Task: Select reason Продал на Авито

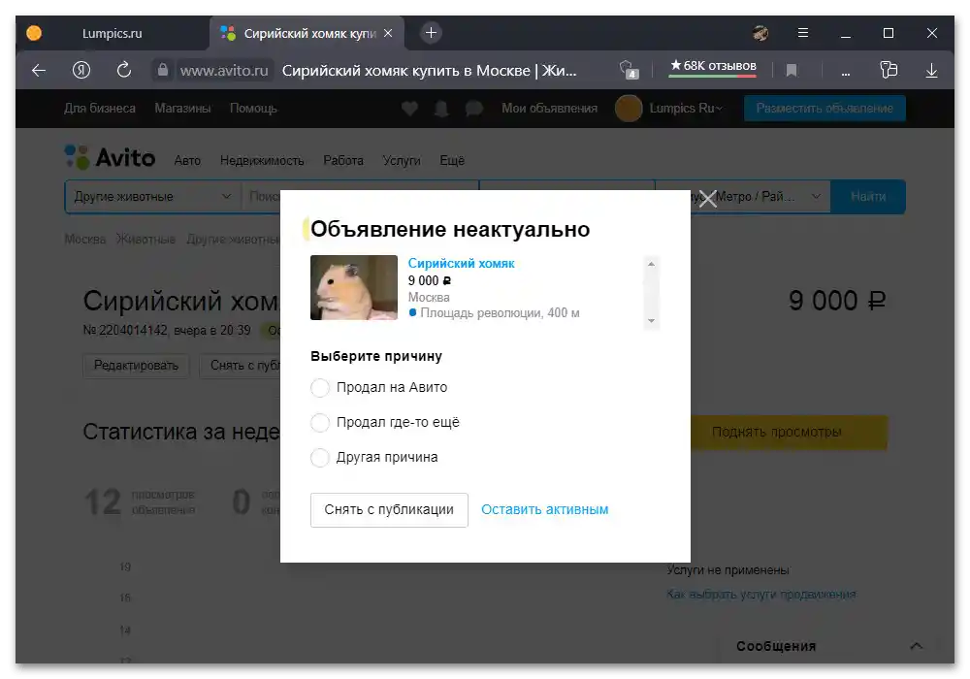Action: point(320,388)
